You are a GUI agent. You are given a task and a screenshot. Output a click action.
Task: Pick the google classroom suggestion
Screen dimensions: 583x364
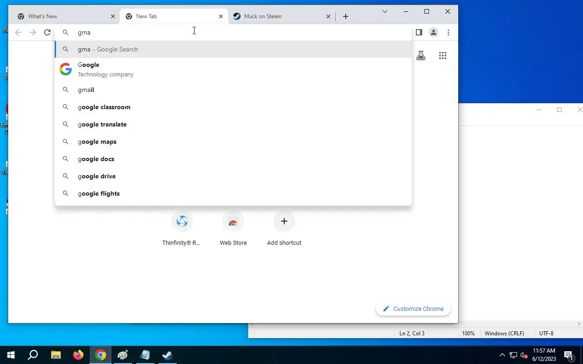[233, 107]
